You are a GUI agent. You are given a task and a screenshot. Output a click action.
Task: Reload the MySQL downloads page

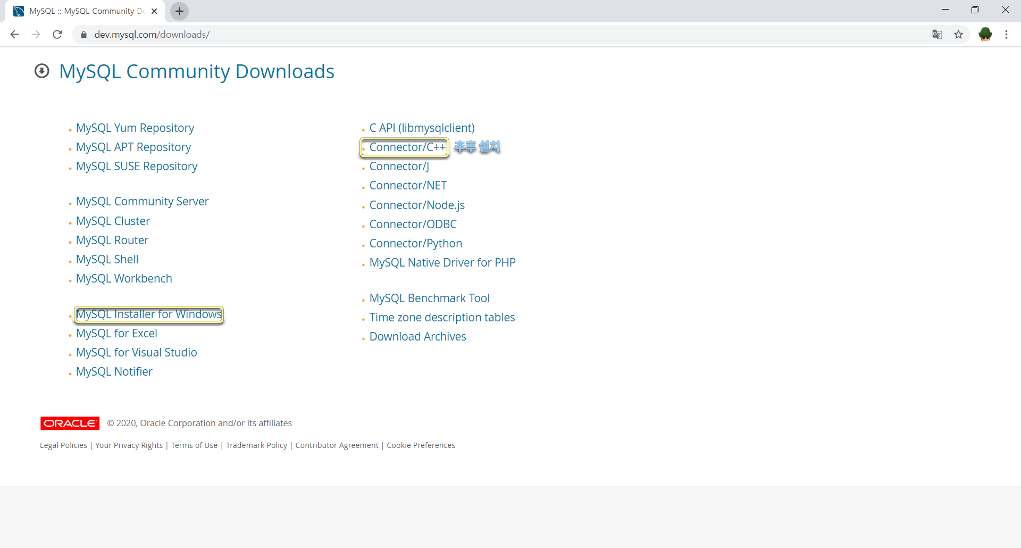(x=57, y=35)
